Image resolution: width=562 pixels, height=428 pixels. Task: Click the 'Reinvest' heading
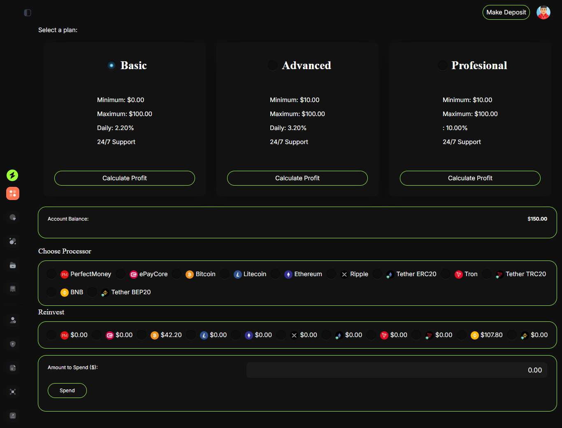tap(51, 312)
